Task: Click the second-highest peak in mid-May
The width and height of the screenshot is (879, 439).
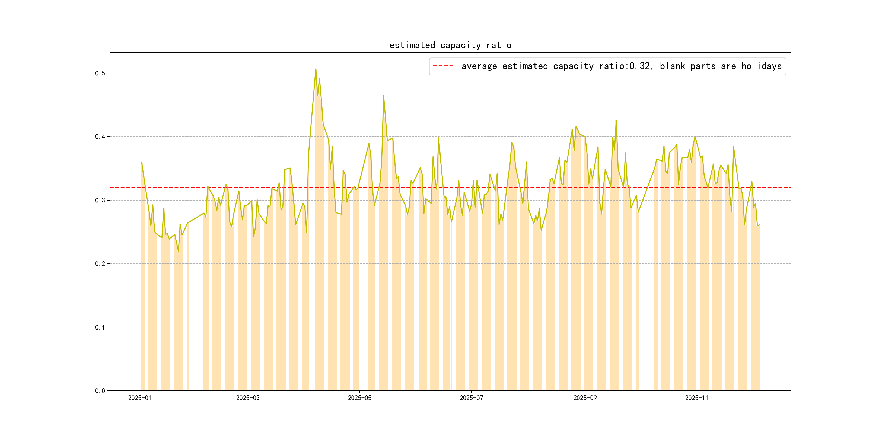Action: pyautogui.click(x=384, y=96)
